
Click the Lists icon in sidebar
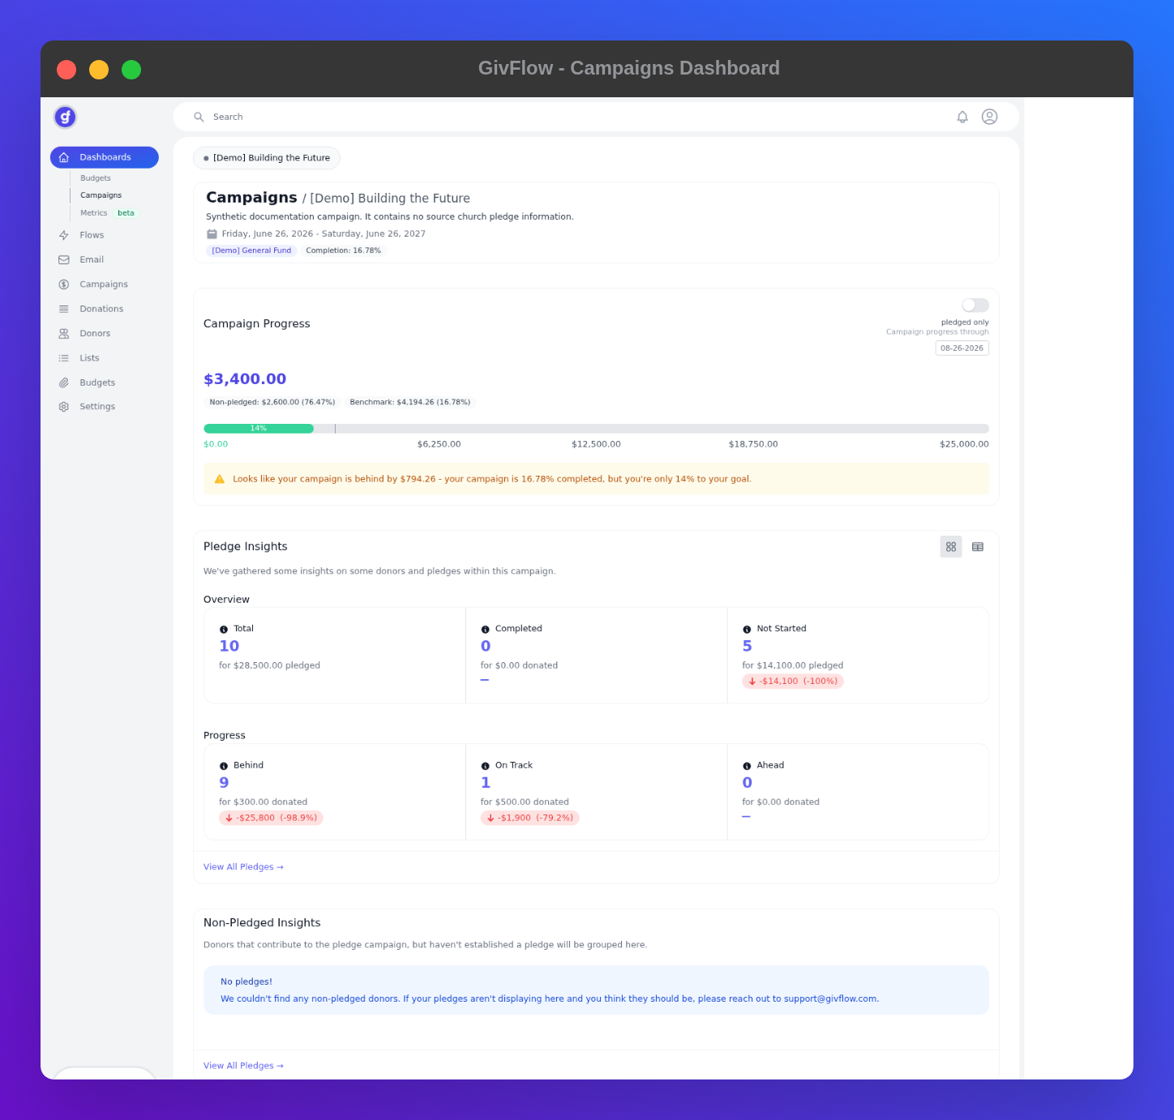point(64,358)
